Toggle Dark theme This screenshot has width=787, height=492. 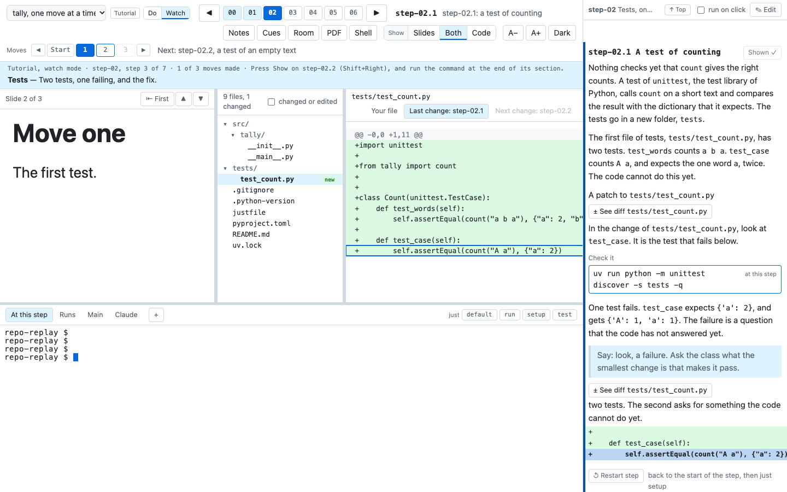tap(562, 33)
